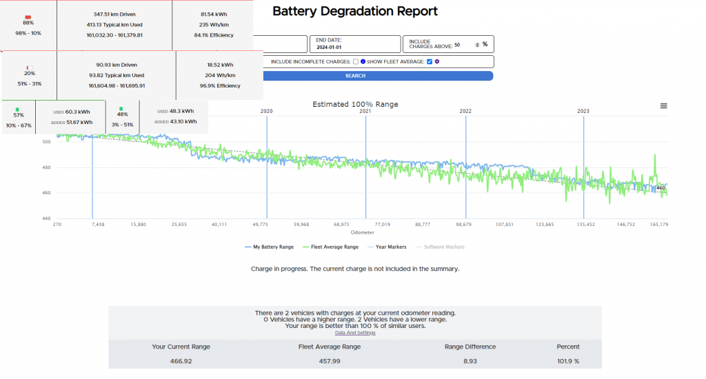The height and width of the screenshot is (379, 706).
Task: Click the 460 end-of-line range label
Action: tap(660, 187)
